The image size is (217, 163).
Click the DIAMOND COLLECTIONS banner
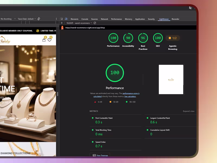28,149
